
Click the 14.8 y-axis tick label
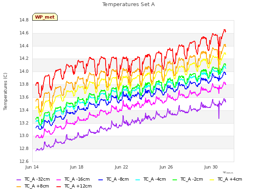pos(24,20)
